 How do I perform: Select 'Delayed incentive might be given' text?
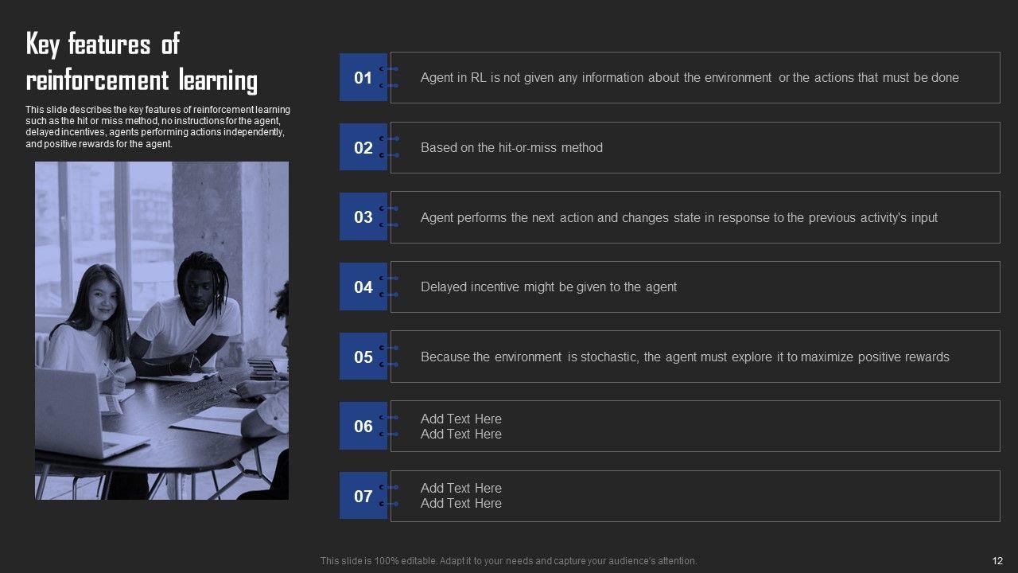(548, 286)
